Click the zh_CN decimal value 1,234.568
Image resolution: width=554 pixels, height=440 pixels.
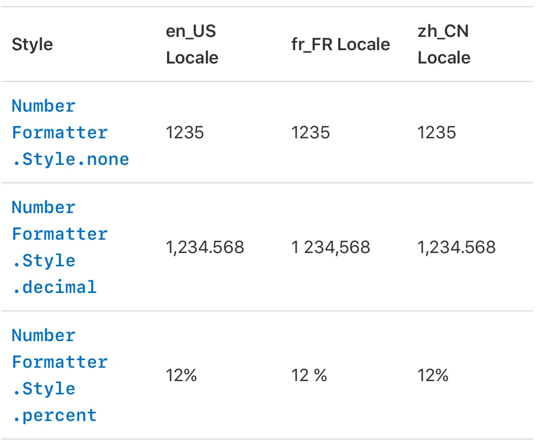tap(457, 247)
